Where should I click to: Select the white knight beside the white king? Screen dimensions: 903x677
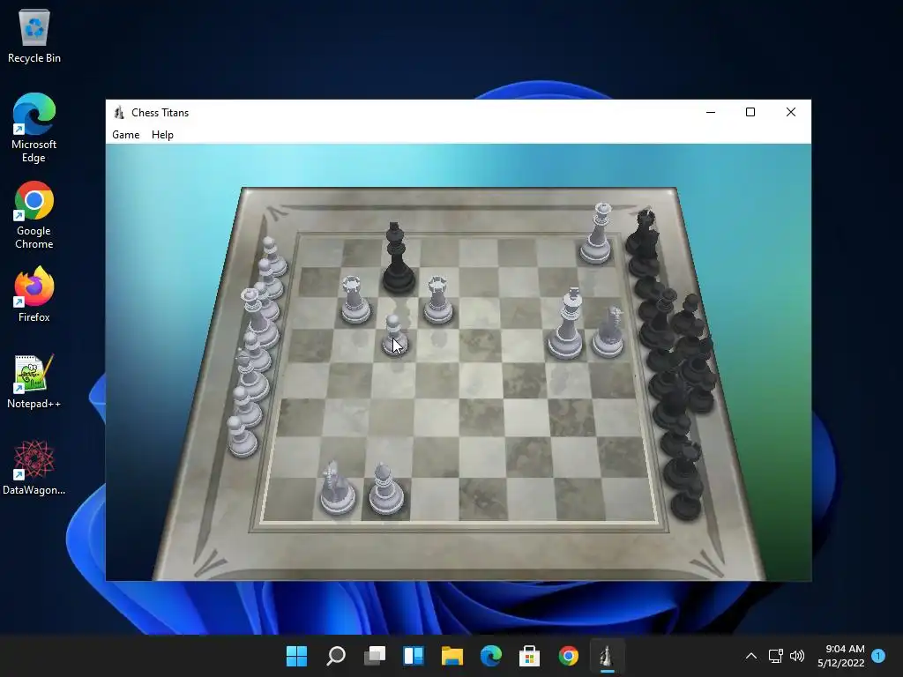tap(609, 332)
